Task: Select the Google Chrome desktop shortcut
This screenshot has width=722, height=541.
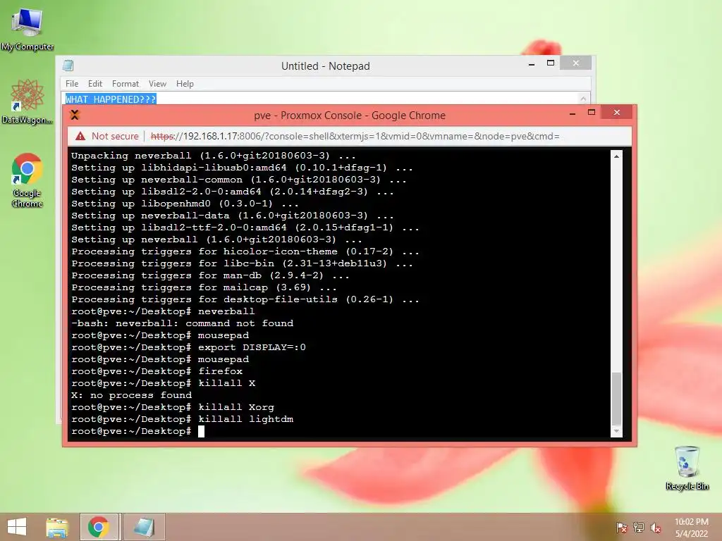Action: [27, 180]
